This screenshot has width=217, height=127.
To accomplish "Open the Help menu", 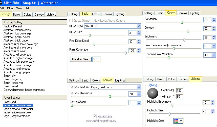I will (x=28, y=8).
